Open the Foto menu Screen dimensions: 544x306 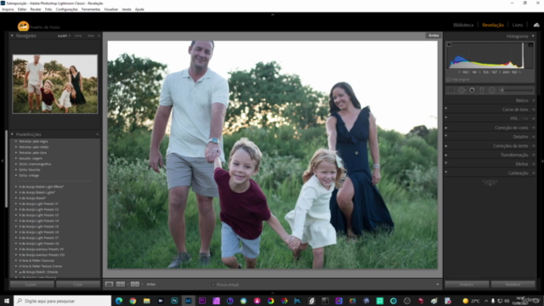(x=48, y=9)
